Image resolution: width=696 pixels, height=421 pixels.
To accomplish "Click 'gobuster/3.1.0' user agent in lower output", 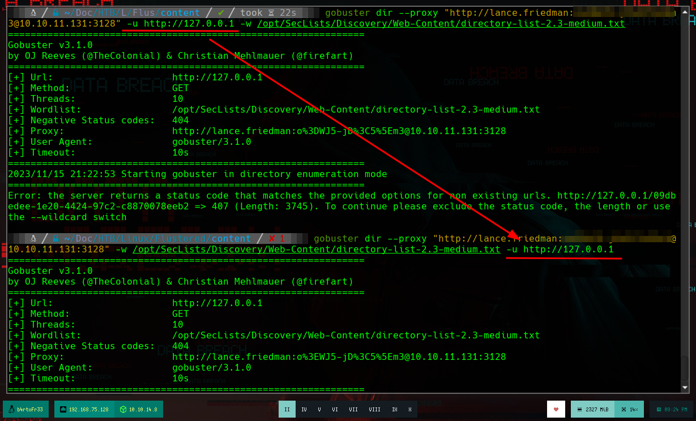I will click(x=212, y=367).
